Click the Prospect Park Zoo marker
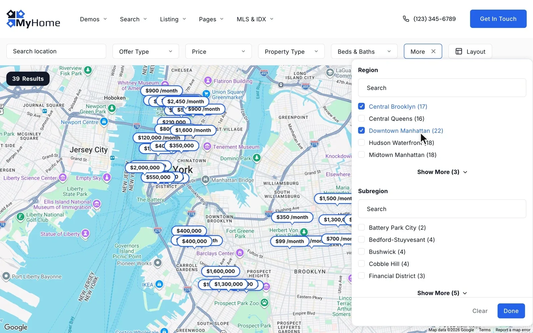Image resolution: width=533 pixels, height=333 pixels. click(x=265, y=303)
